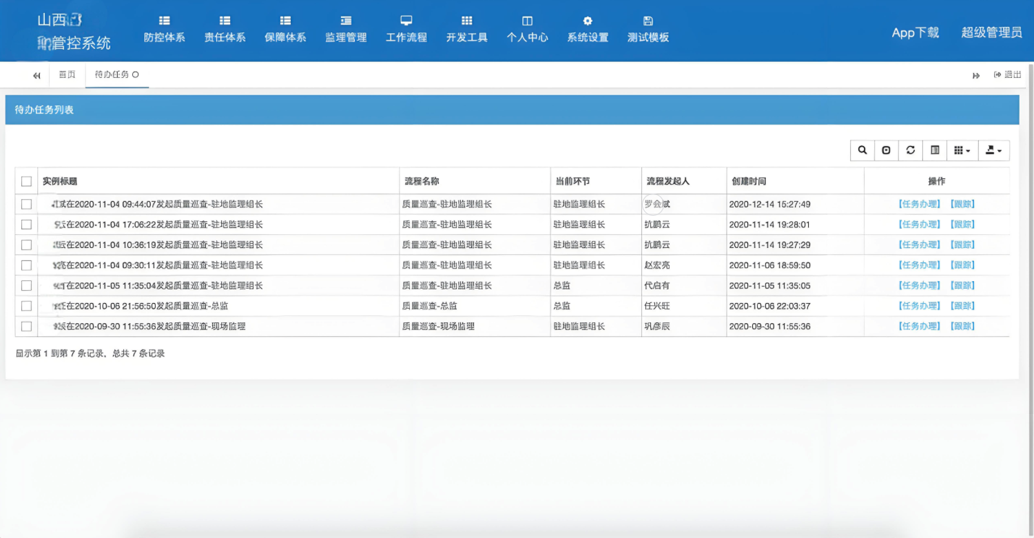Open the 个人中心 menu
Viewport: 1034px width, 538px height.
pyautogui.click(x=528, y=30)
